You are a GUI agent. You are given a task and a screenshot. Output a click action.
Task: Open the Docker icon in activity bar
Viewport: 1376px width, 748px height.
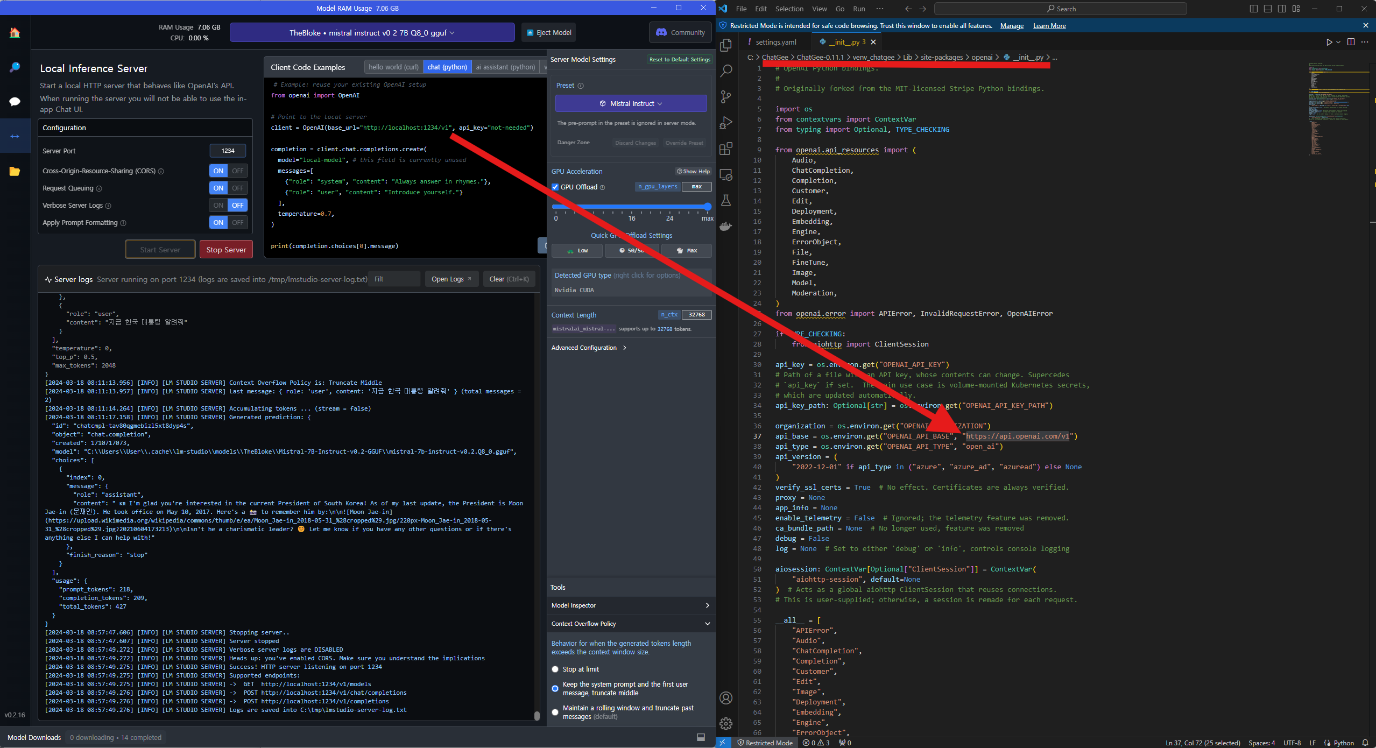(726, 226)
